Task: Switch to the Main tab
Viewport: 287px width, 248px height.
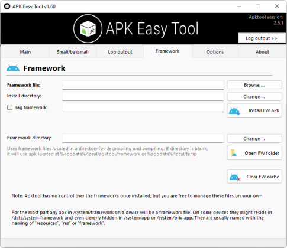Action: [25, 52]
